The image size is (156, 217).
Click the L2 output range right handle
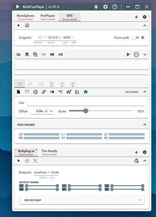pos(143,186)
